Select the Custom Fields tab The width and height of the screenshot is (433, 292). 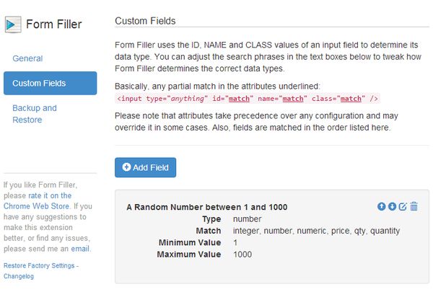pos(50,84)
